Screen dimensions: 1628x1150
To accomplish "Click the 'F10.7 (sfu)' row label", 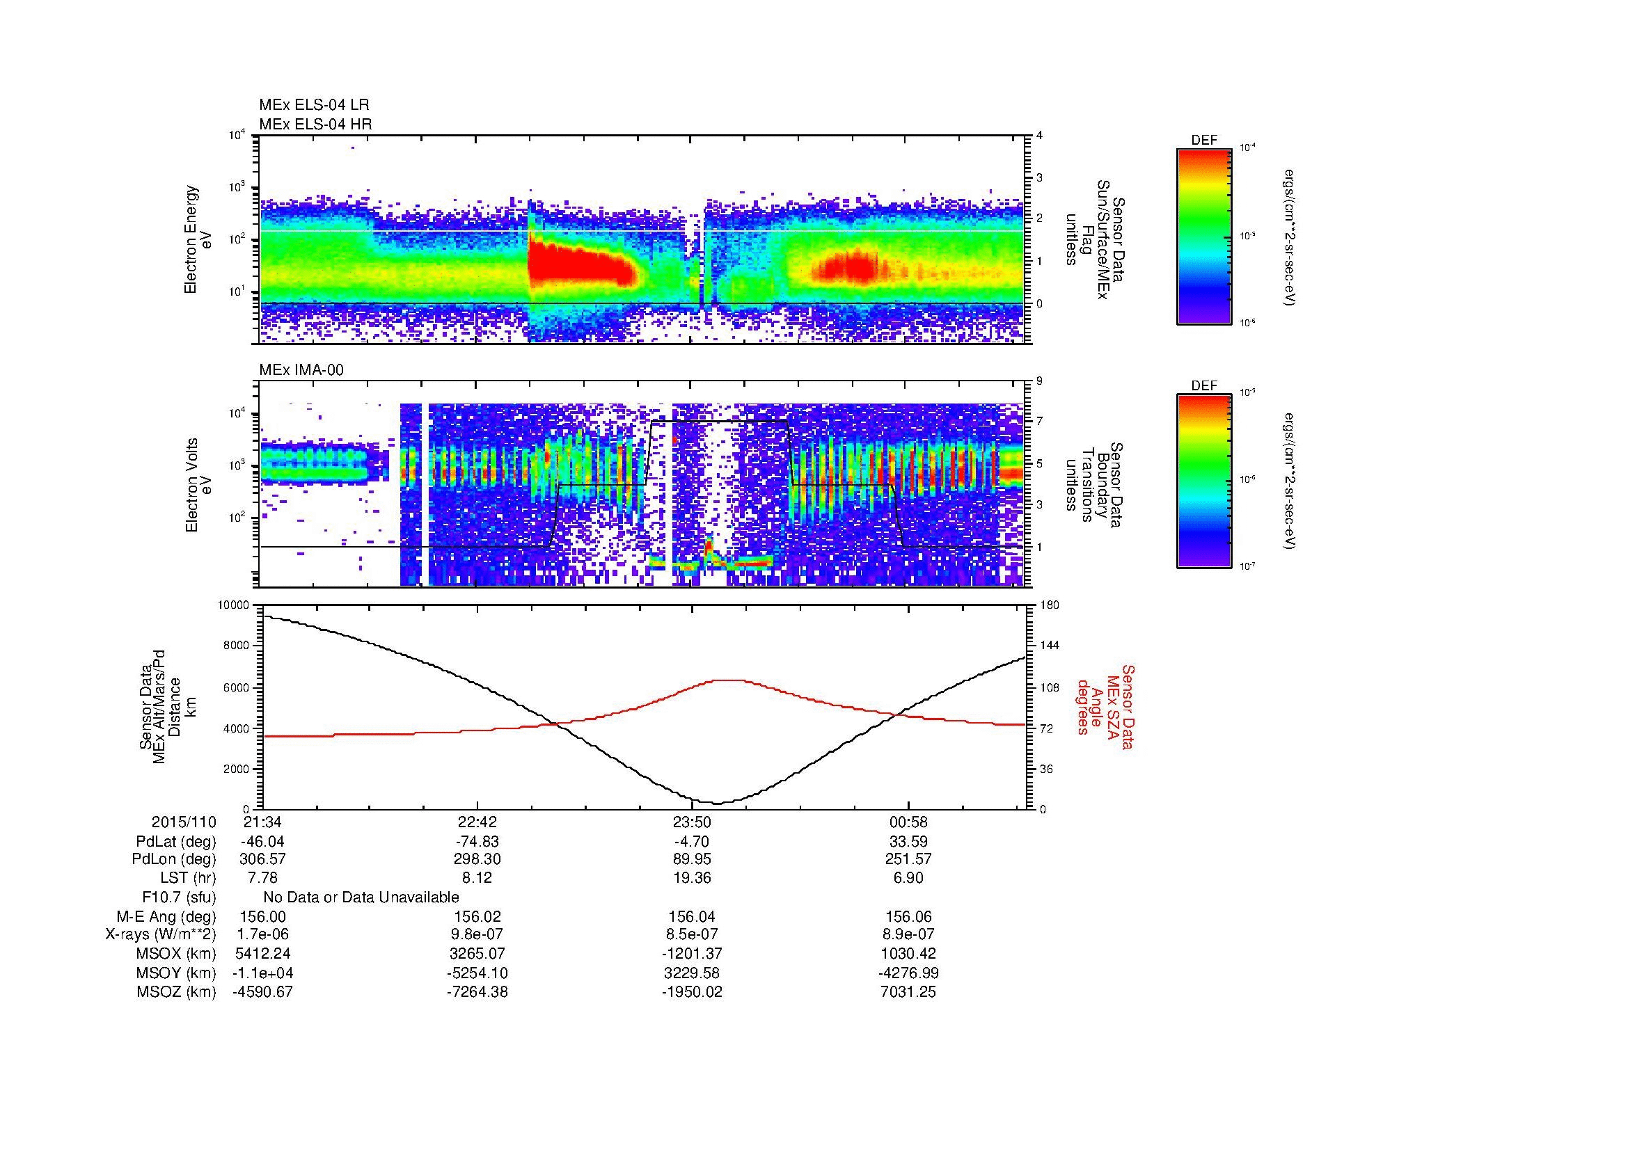I will click(x=180, y=897).
